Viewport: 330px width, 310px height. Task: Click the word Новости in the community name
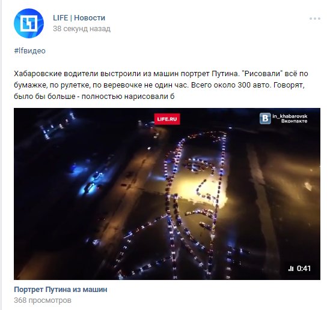pyautogui.click(x=90, y=18)
